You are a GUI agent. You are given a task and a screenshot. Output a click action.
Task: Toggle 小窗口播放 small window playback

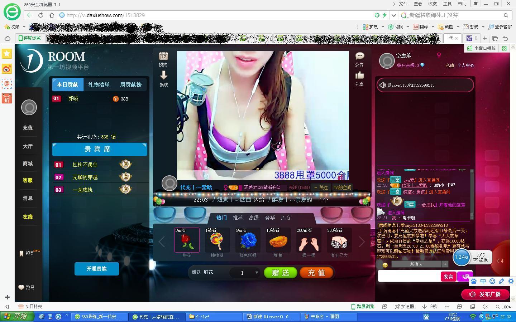tap(482, 48)
